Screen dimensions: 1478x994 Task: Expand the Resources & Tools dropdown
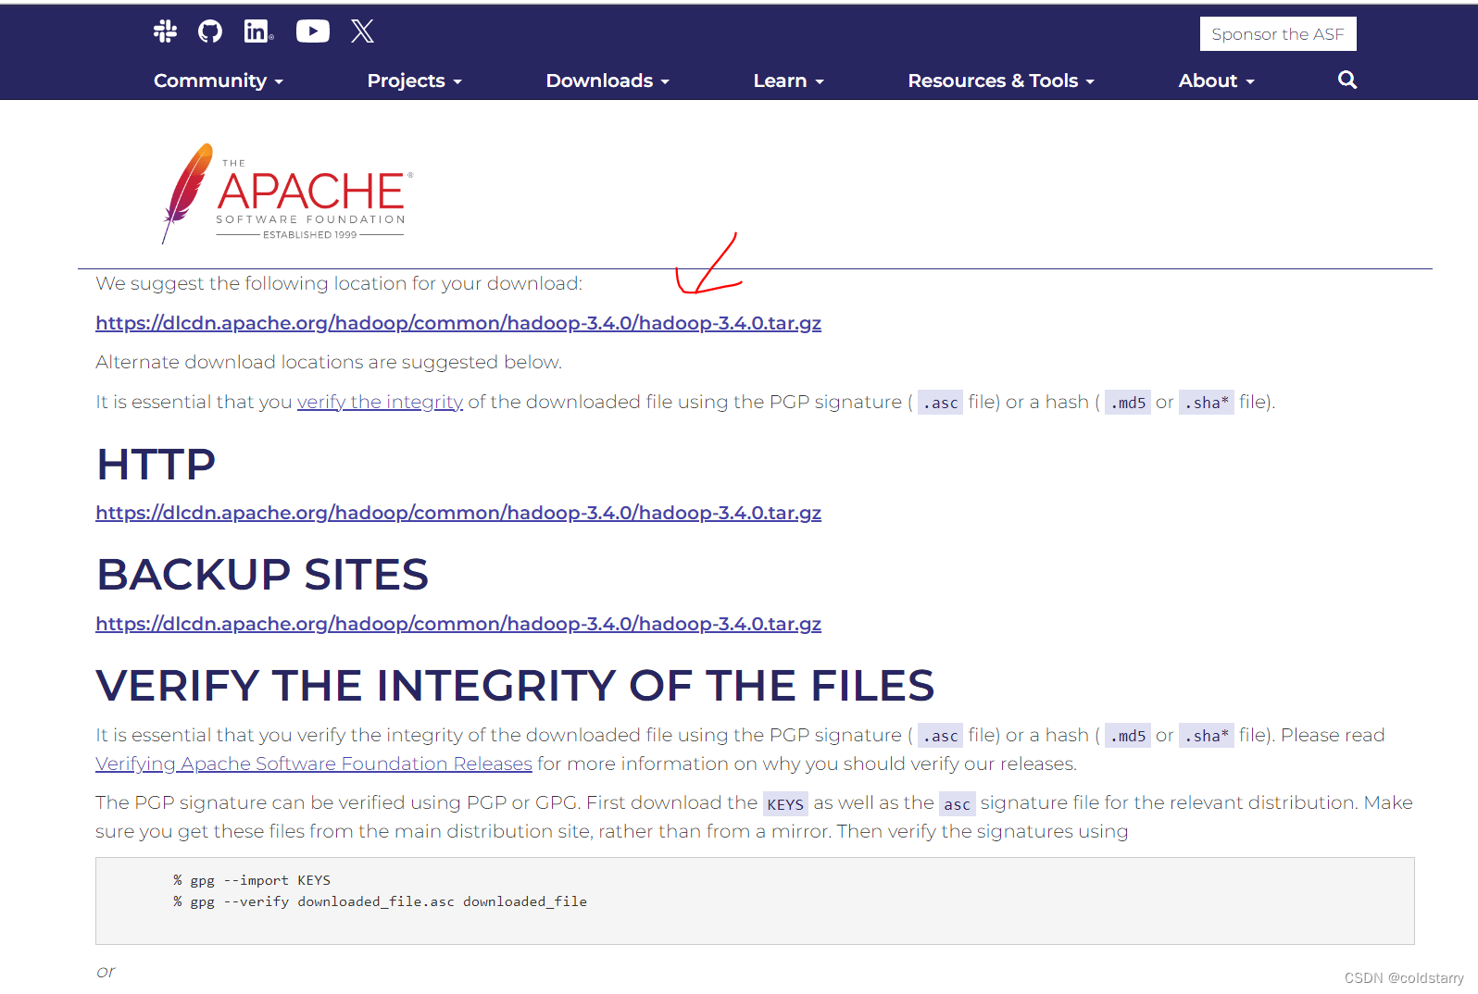click(x=1001, y=81)
